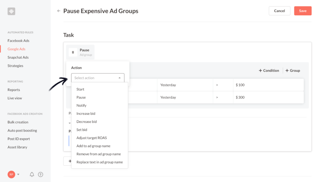Go to Bulk creation
The image size is (319, 182).
pyautogui.click(x=18, y=122)
